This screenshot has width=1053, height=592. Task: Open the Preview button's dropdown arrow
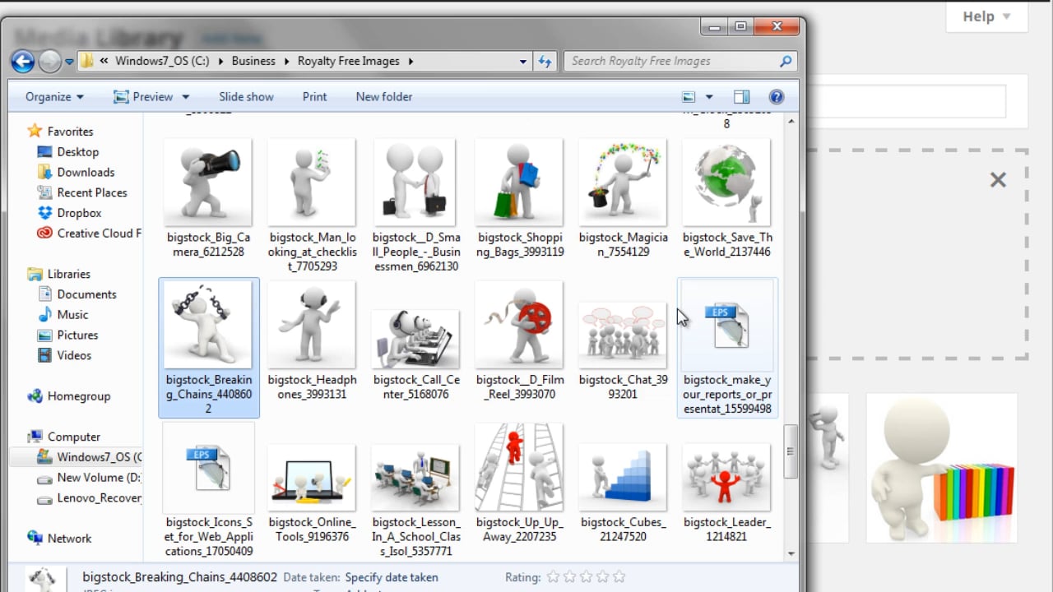pos(185,96)
